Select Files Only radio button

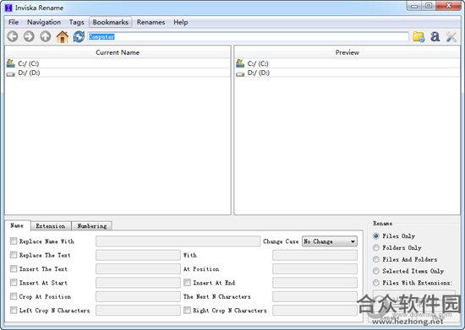pos(376,235)
